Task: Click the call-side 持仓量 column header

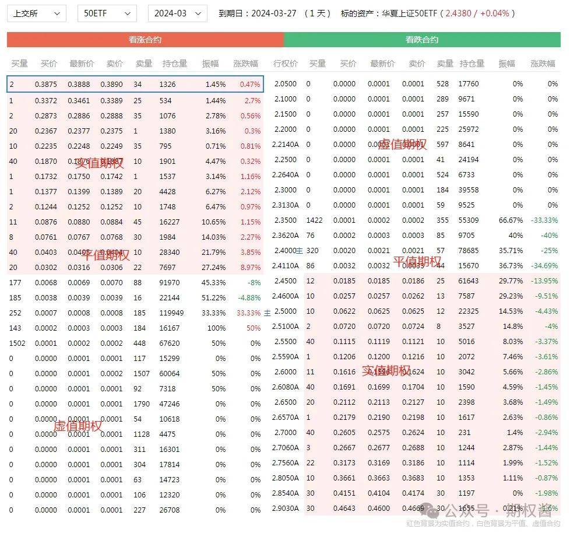Action: coord(174,64)
